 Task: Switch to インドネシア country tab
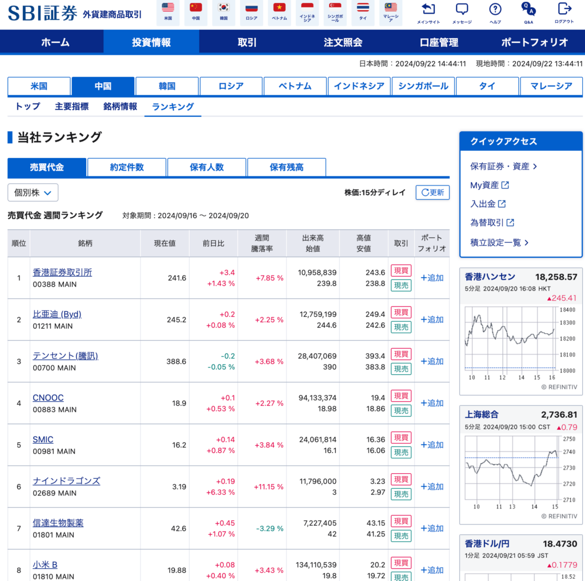359,86
